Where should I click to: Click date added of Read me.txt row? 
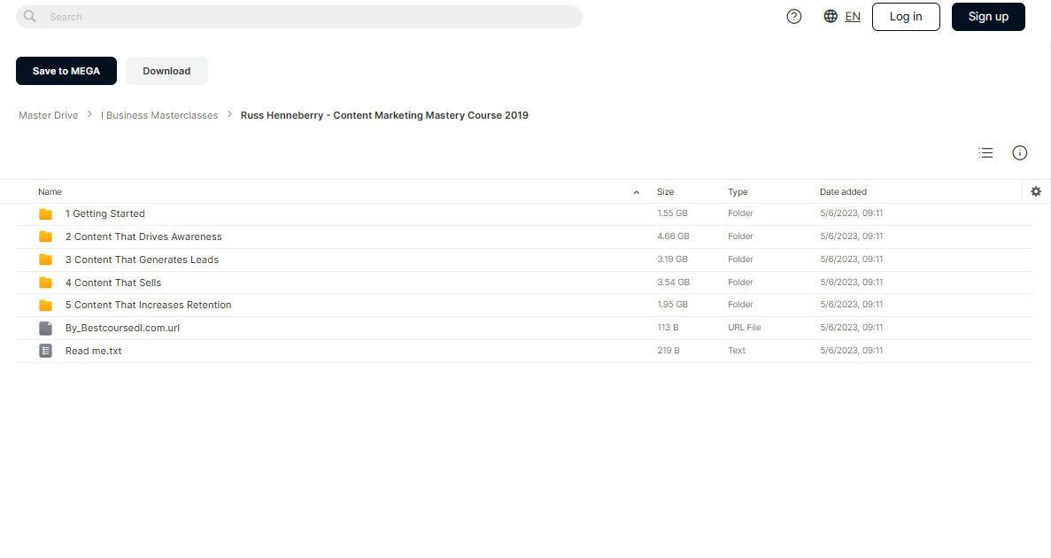(851, 350)
